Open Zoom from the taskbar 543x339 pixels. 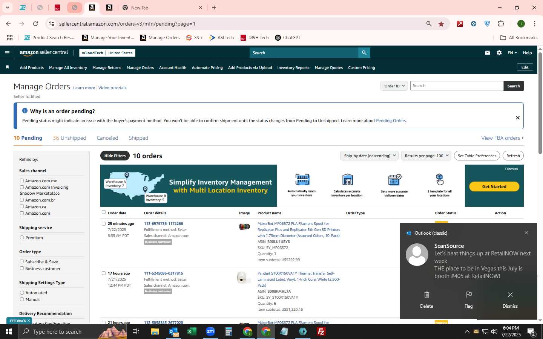(x=210, y=332)
